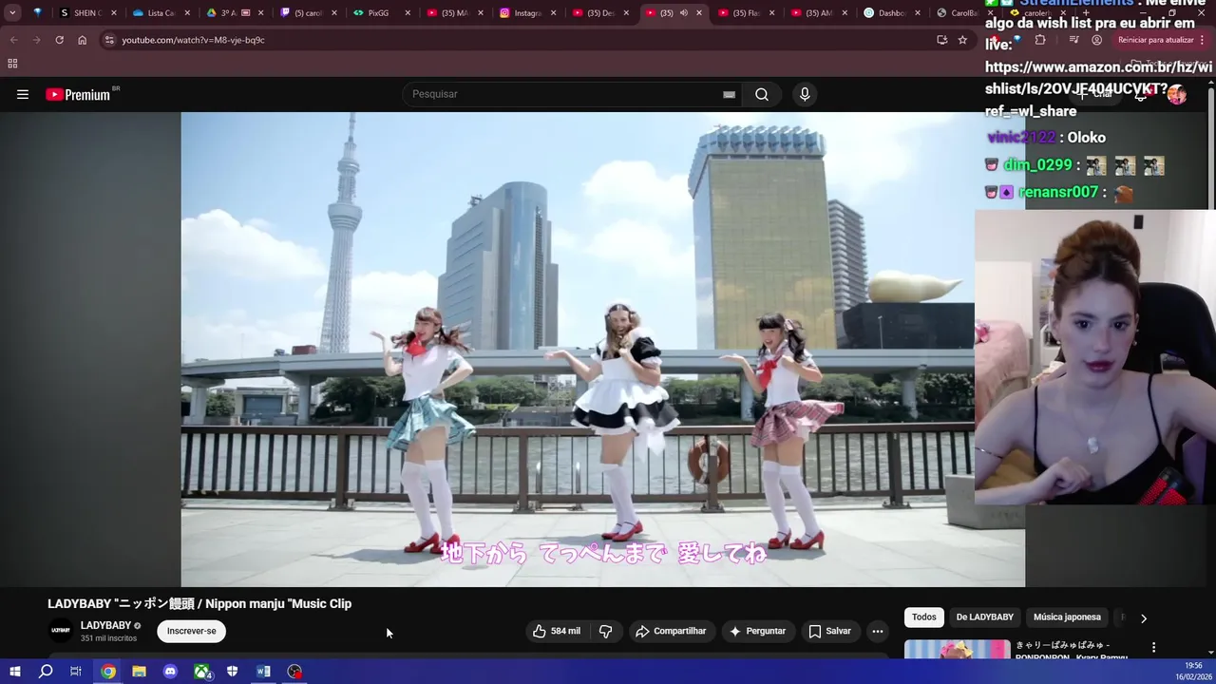Open OBS Studio from the taskbar
The width and height of the screenshot is (1216, 684).
295,672
